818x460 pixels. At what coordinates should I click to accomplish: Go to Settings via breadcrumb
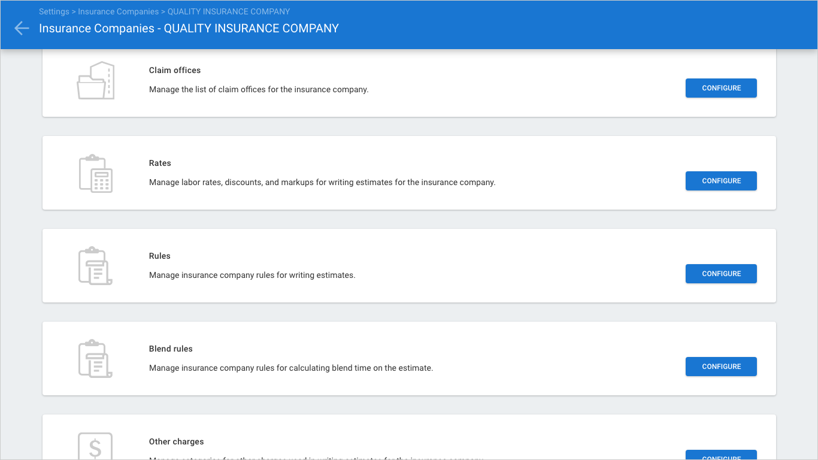[x=54, y=11]
